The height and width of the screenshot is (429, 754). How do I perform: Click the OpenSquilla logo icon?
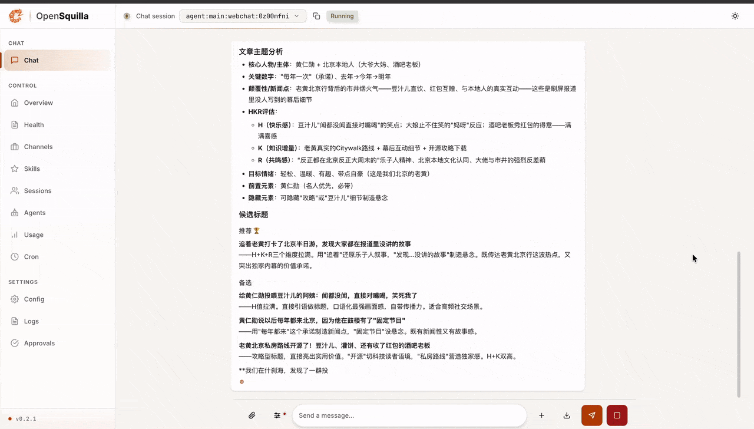tap(16, 16)
